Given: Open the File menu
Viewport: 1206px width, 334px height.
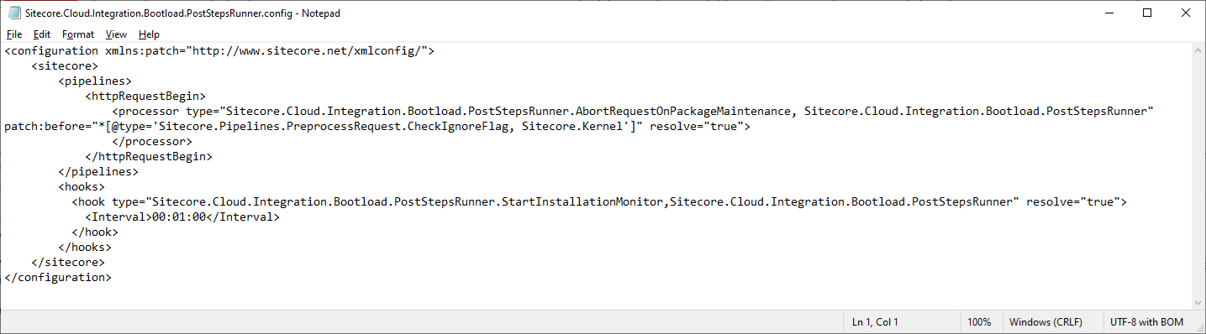Looking at the screenshot, I should [x=14, y=34].
